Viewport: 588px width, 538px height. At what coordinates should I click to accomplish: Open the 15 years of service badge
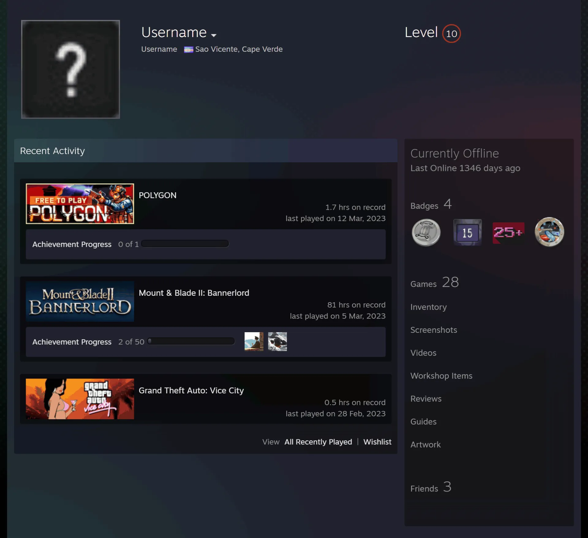click(467, 232)
